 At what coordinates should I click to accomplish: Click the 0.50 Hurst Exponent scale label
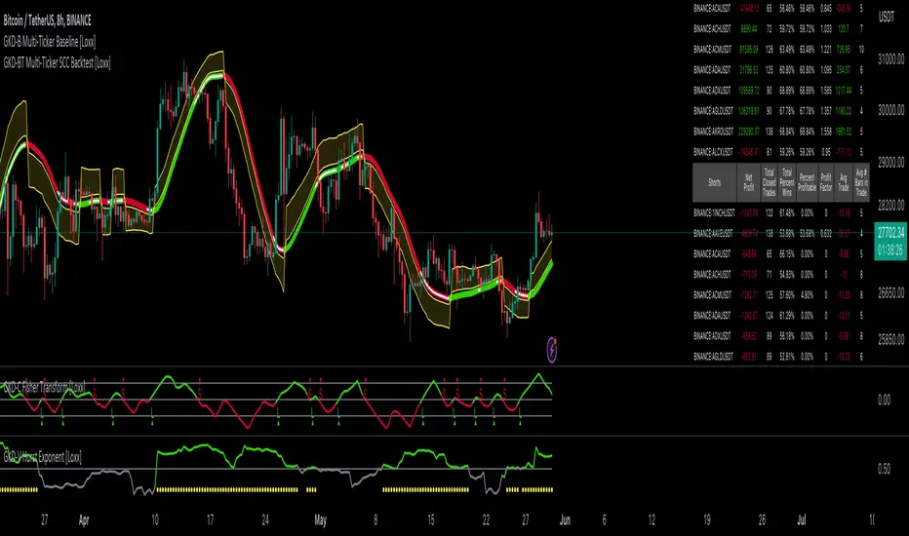point(884,469)
